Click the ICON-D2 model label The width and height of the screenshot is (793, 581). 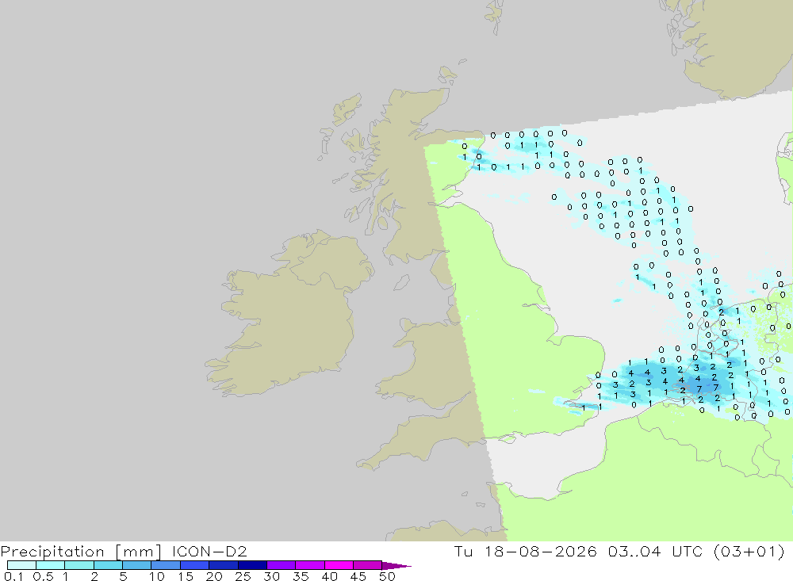[209, 551]
